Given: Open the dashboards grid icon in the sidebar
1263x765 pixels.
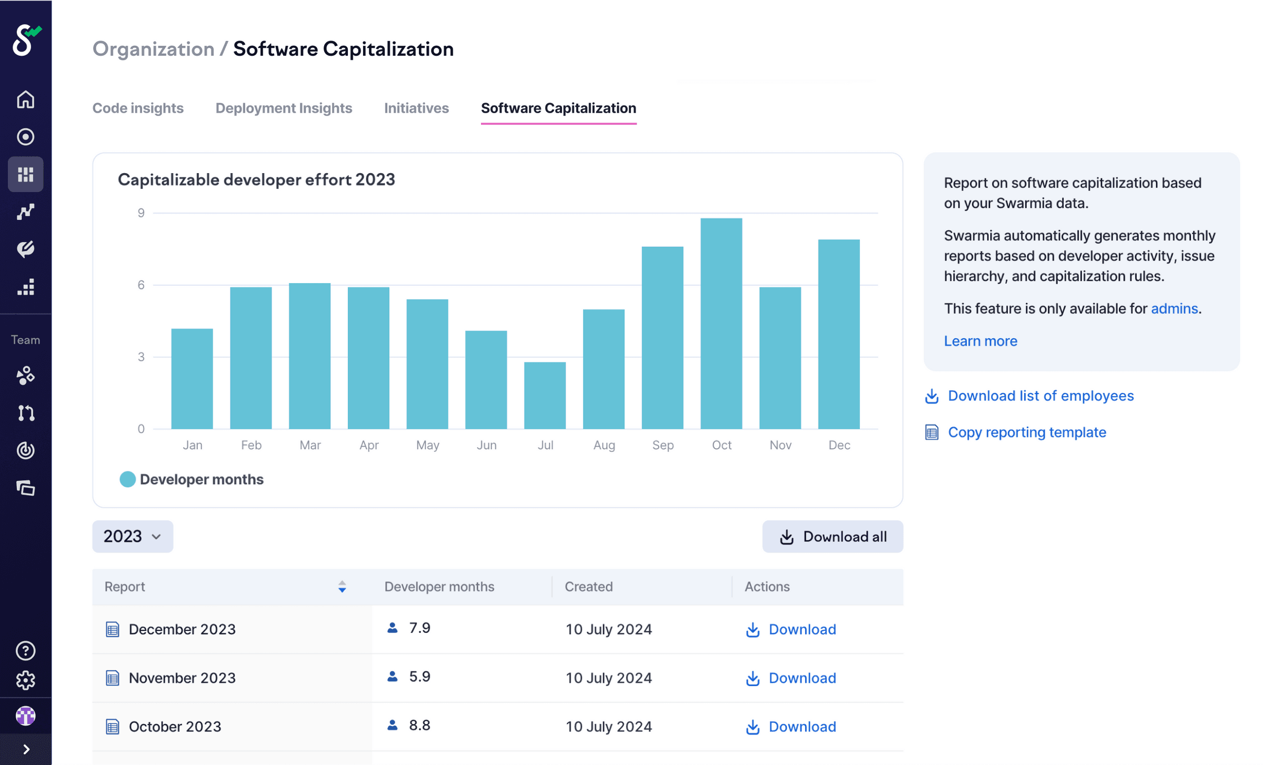Looking at the screenshot, I should [x=25, y=174].
